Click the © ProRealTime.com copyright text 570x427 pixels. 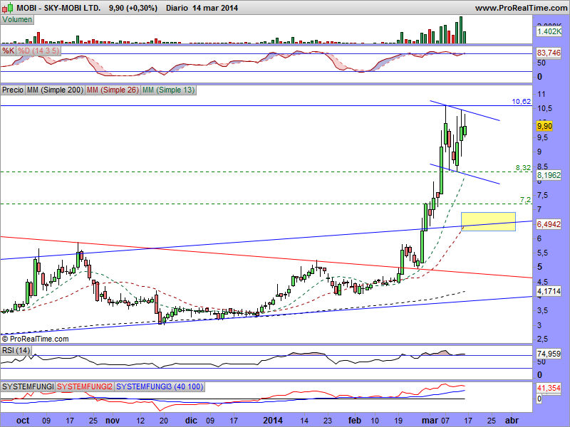[35, 339]
